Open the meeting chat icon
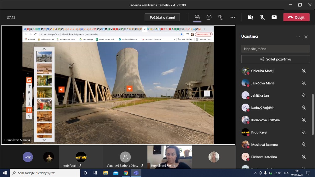The width and height of the screenshot is (315, 177). tap(209, 17)
